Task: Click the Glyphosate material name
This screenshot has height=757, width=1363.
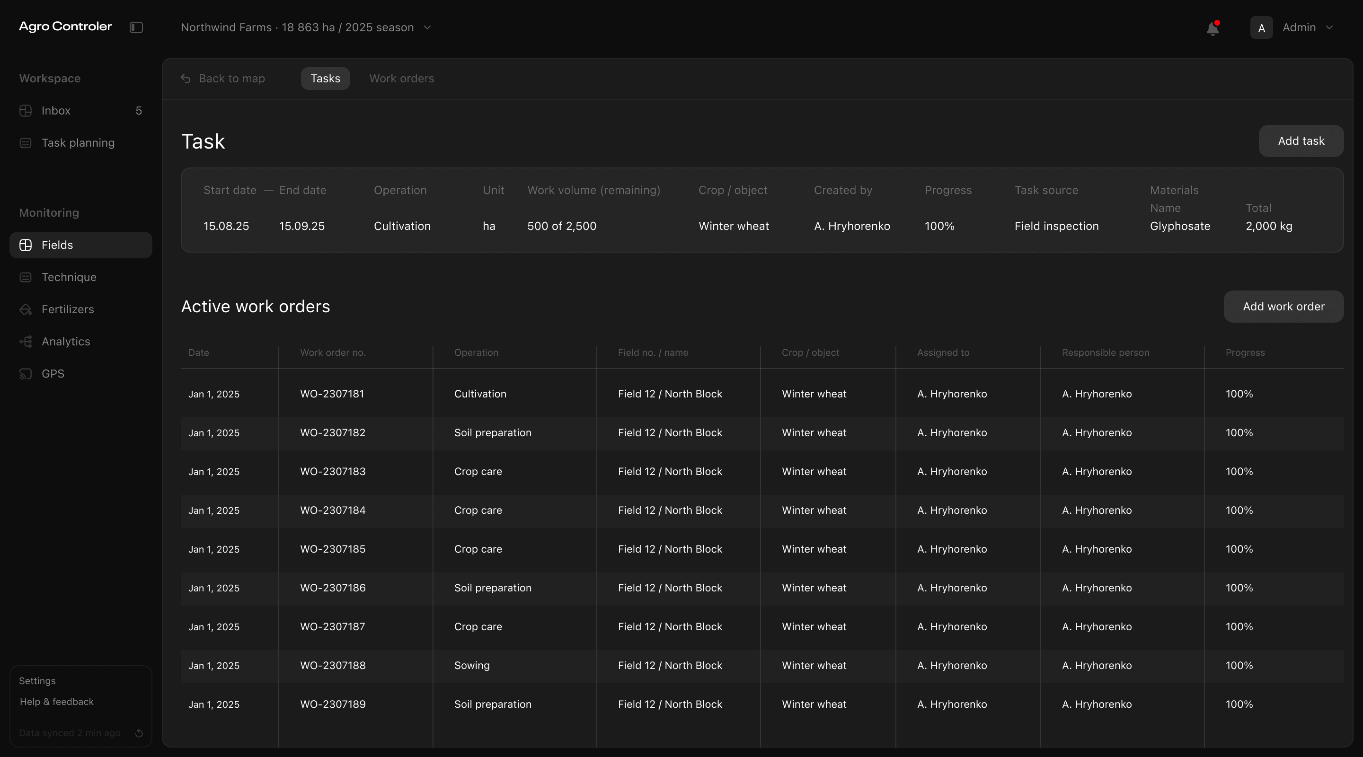Action: tap(1180, 226)
